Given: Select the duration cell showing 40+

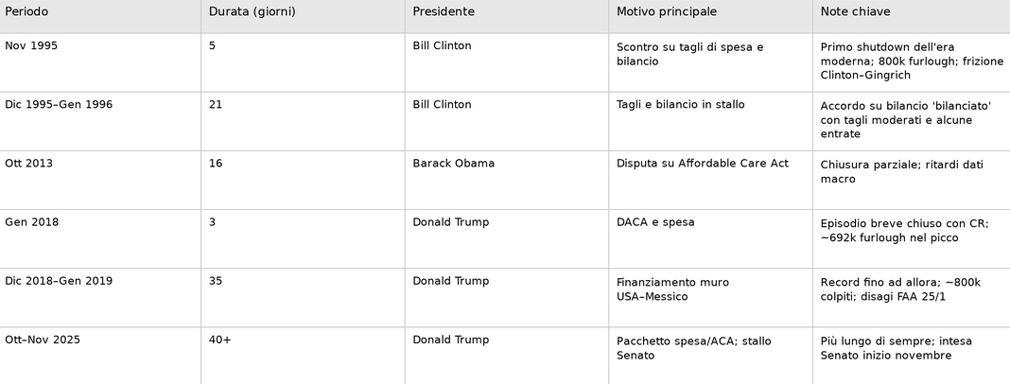Looking at the screenshot, I should tap(220, 340).
